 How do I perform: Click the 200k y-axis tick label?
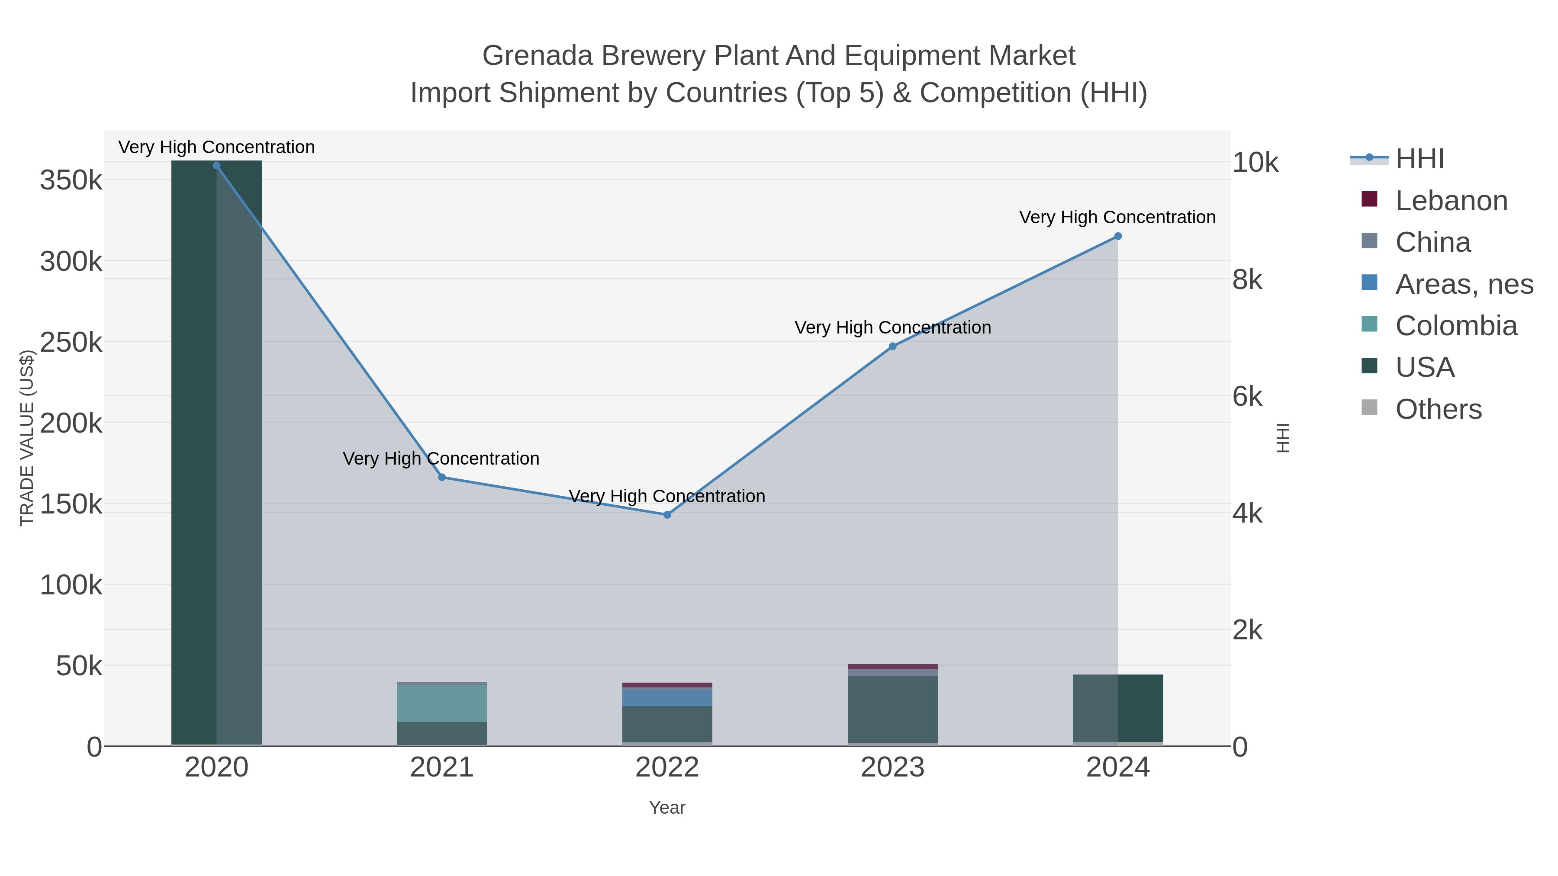tap(71, 423)
